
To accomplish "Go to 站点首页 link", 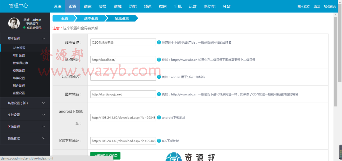I will coord(329,7).
